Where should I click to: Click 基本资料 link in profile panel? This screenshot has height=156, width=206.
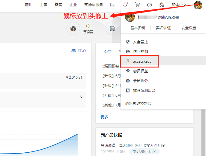(x=138, y=28)
